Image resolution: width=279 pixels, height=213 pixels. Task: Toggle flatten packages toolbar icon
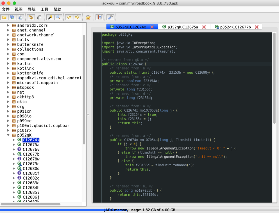(39, 17)
